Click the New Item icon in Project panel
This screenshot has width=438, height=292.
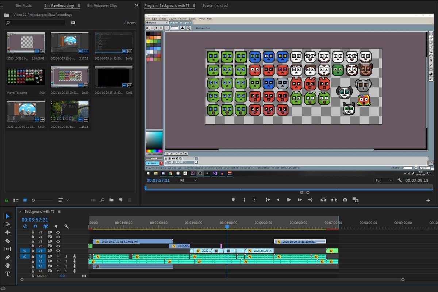tap(120, 200)
